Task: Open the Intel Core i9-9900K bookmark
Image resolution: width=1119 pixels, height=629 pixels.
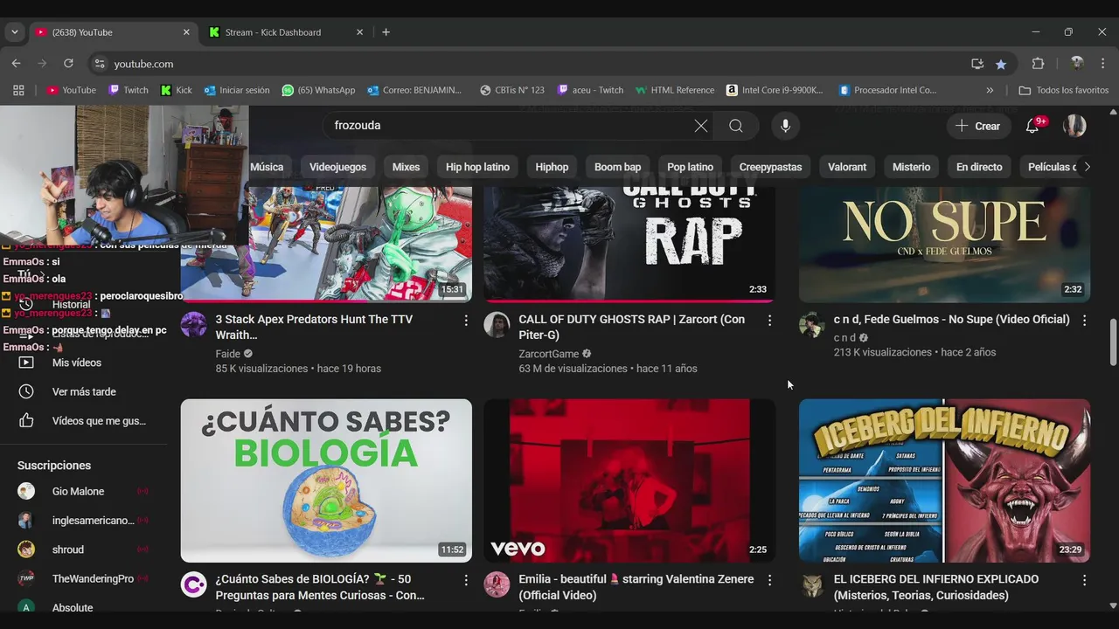Action: click(x=775, y=90)
